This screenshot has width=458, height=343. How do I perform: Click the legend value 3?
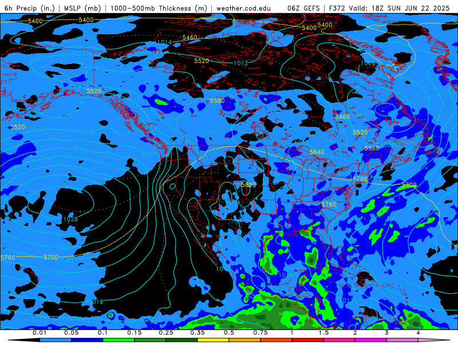pos(386,333)
